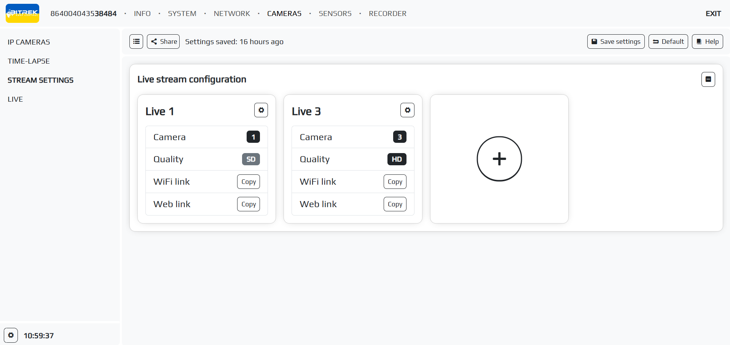Open the list view menu icon

pyautogui.click(x=136, y=42)
